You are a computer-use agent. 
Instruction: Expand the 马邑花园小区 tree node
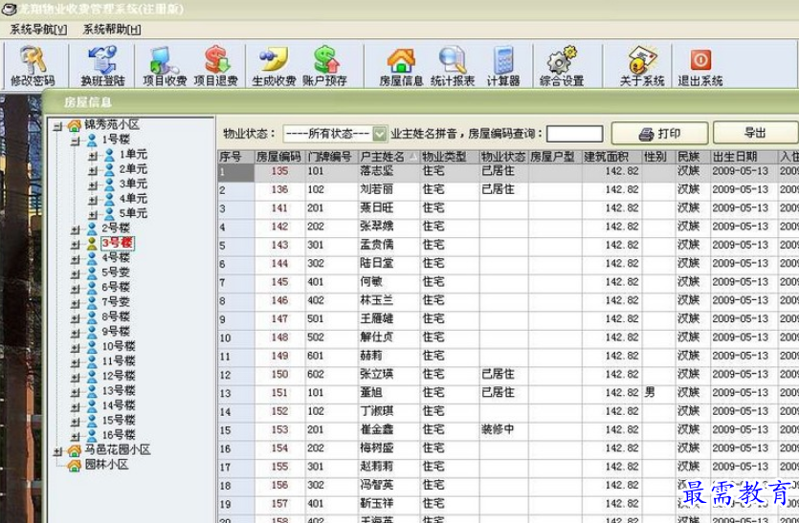pos(58,451)
